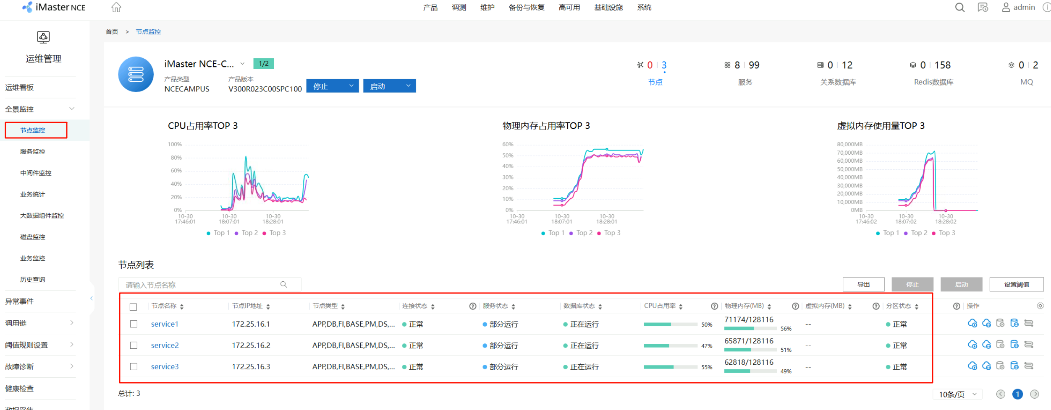Click help icon beside CPU占用率 column
This screenshot has height=410, width=1051.
tap(714, 306)
